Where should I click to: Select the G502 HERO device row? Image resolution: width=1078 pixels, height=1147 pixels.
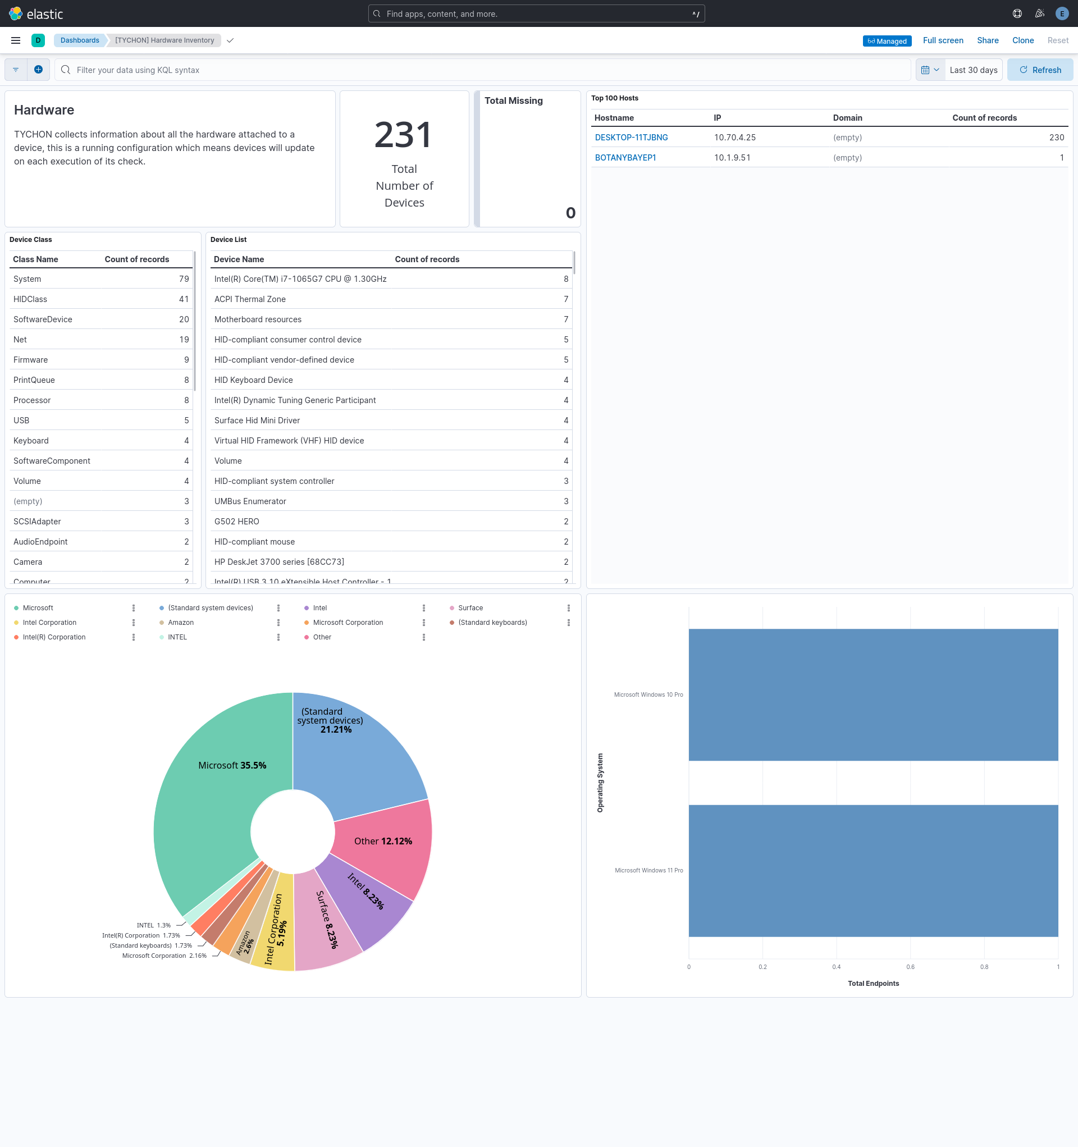click(391, 522)
